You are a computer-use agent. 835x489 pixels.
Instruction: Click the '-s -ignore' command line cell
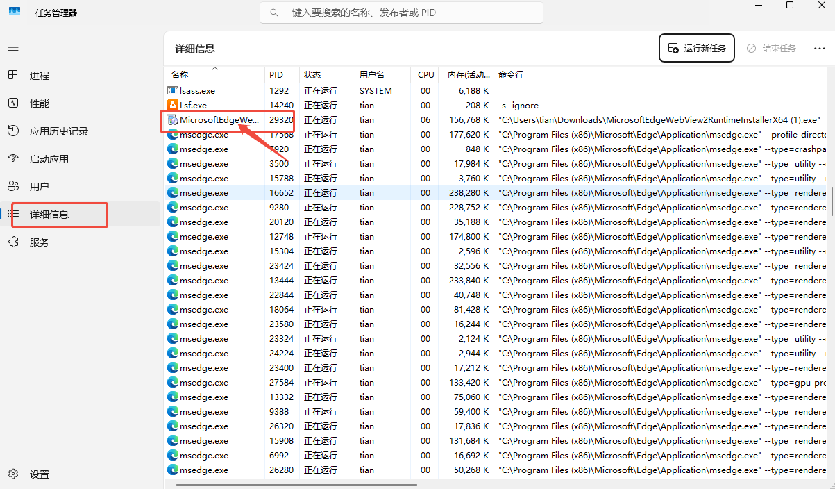[x=518, y=105]
